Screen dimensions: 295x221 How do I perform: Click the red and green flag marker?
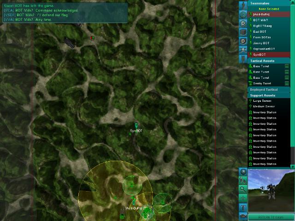[x=92, y=38]
